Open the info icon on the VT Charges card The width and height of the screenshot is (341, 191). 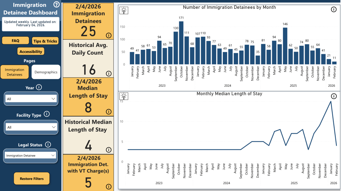[x=109, y=186]
